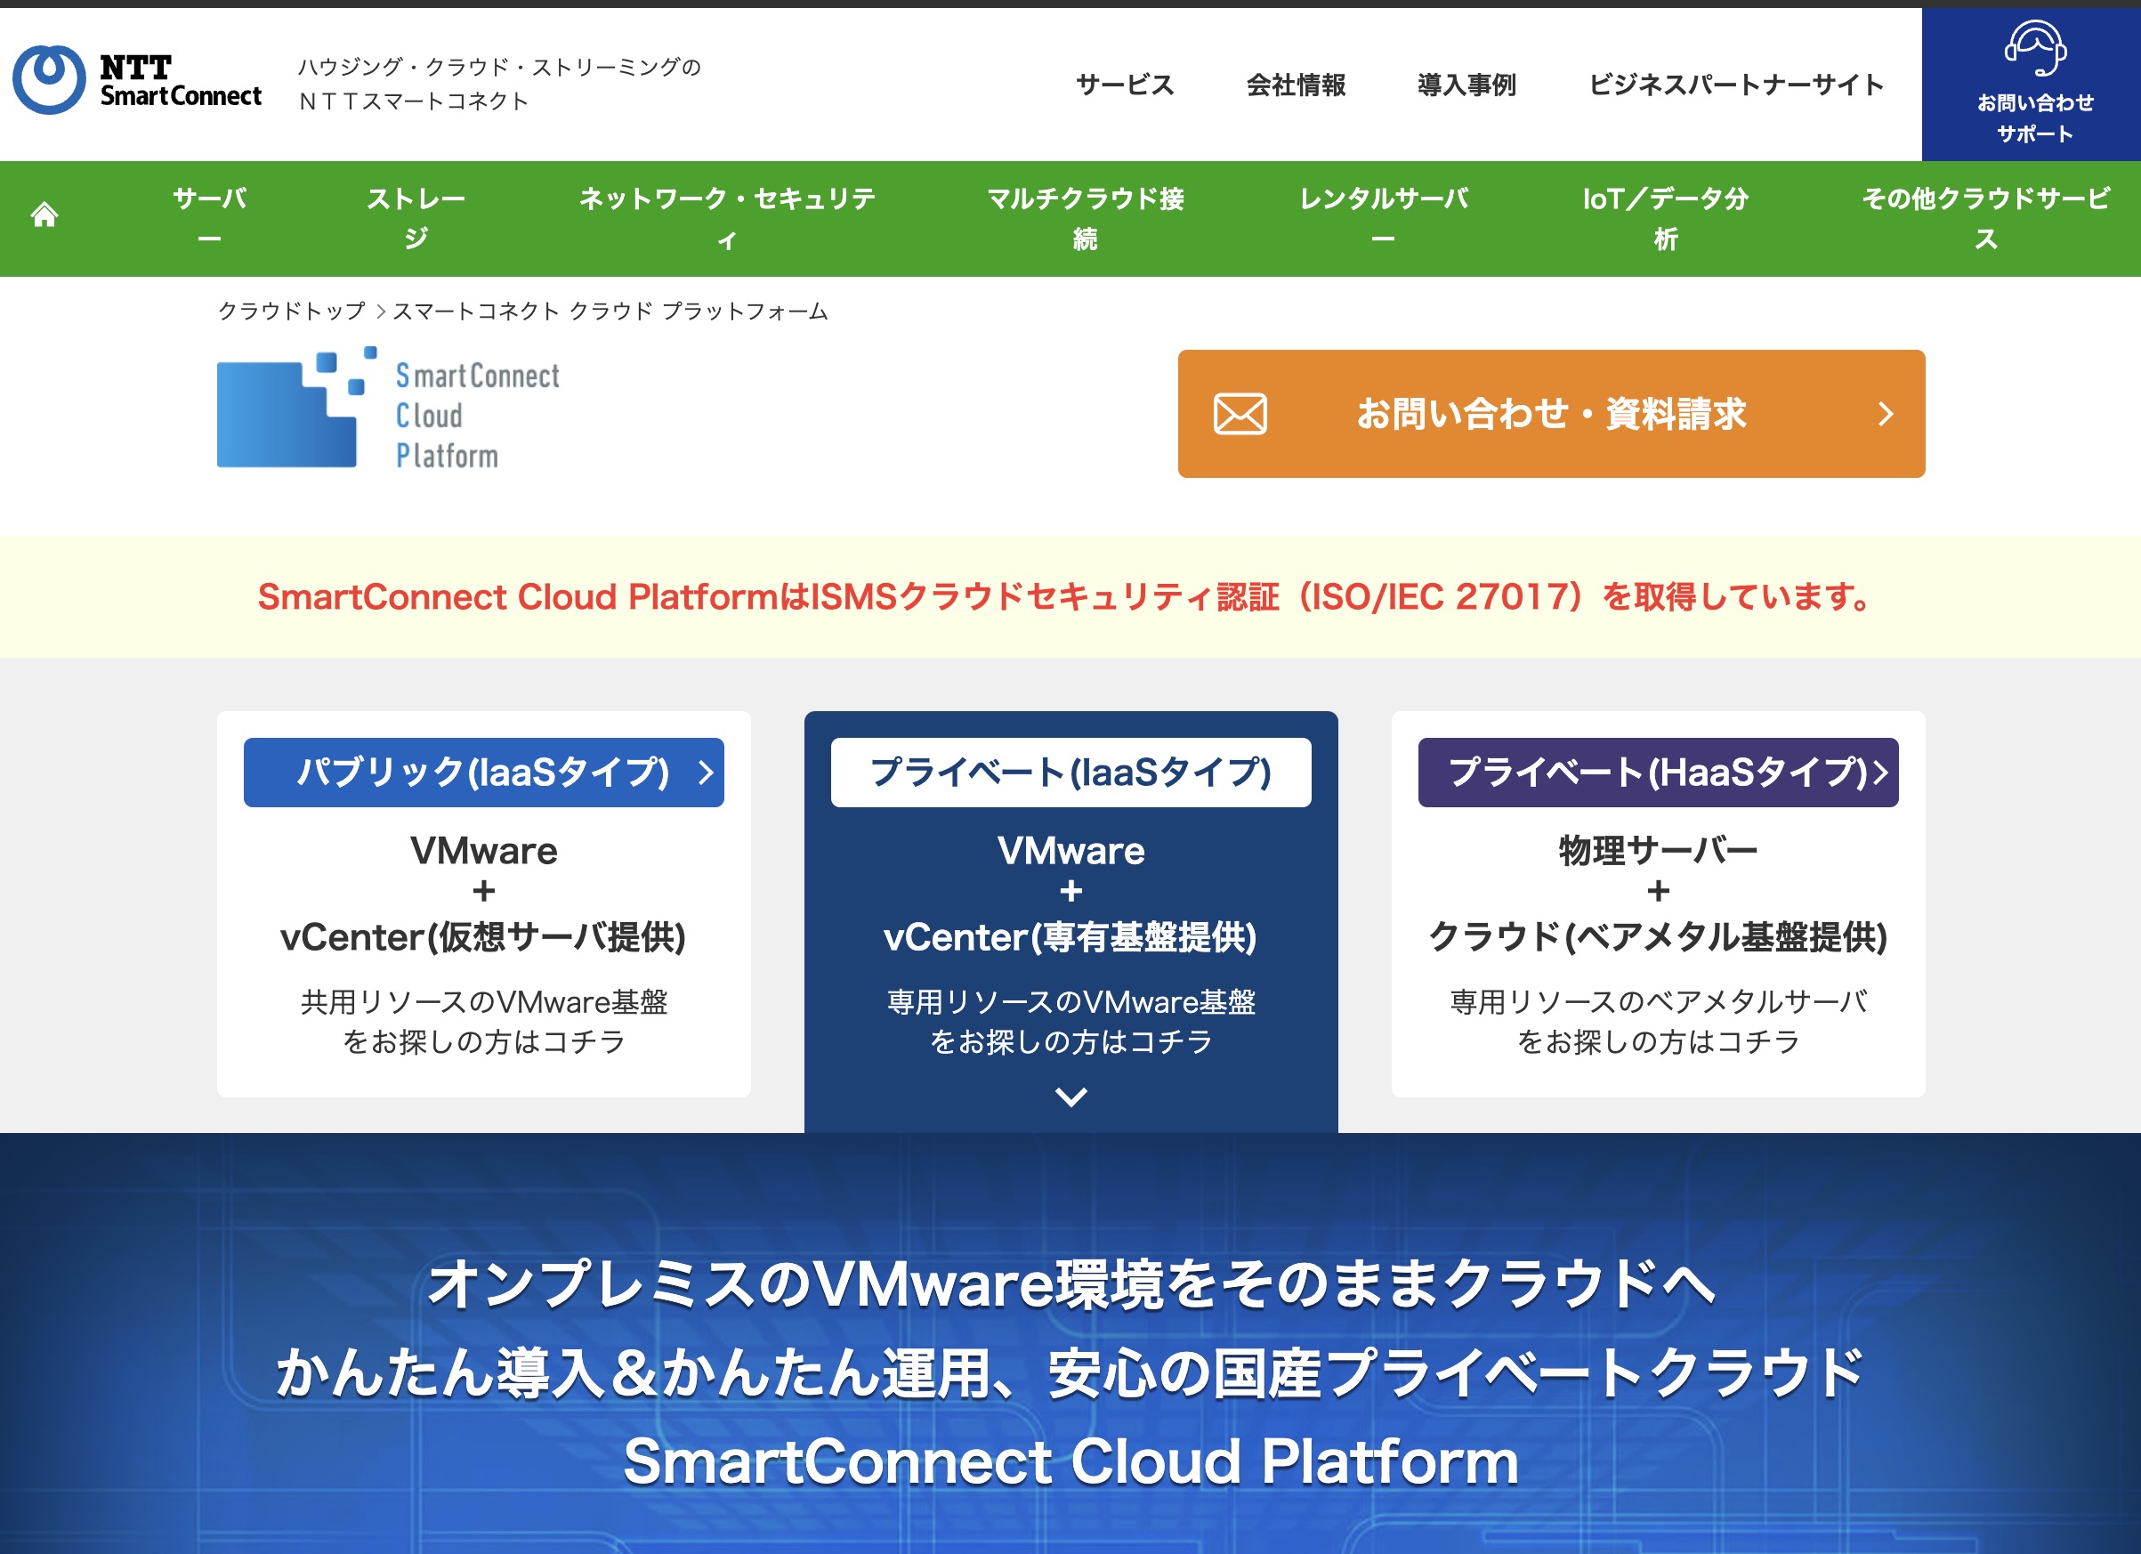Open ビジネスパートナーサイト link

point(1736,85)
